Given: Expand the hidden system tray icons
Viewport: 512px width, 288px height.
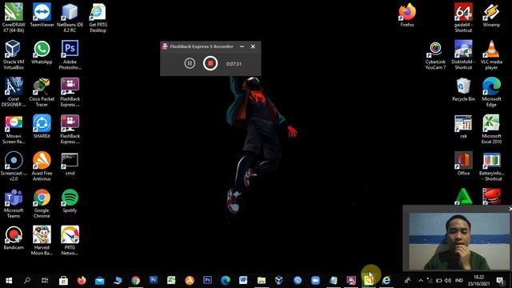Looking at the screenshot, I should tap(421, 281).
